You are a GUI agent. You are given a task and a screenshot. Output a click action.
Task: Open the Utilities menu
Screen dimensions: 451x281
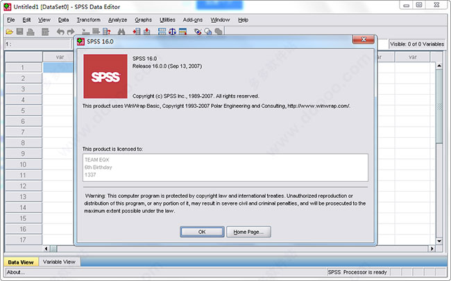pyautogui.click(x=167, y=20)
